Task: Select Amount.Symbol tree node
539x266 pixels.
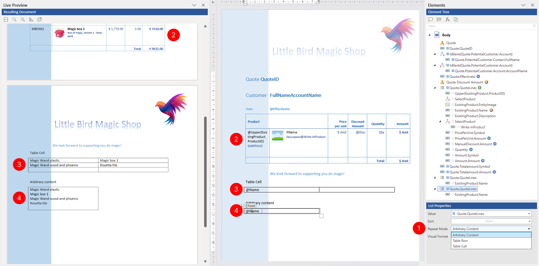Action: point(467,155)
